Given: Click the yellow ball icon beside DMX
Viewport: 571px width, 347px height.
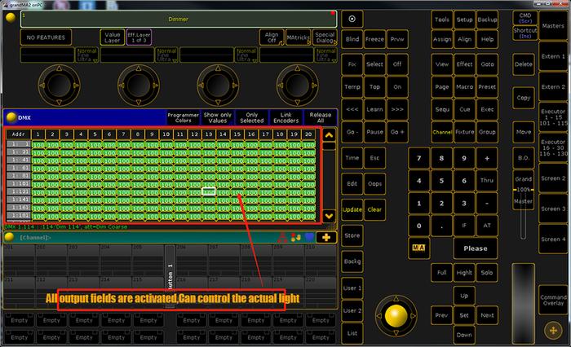Looking at the screenshot, I should click(11, 117).
